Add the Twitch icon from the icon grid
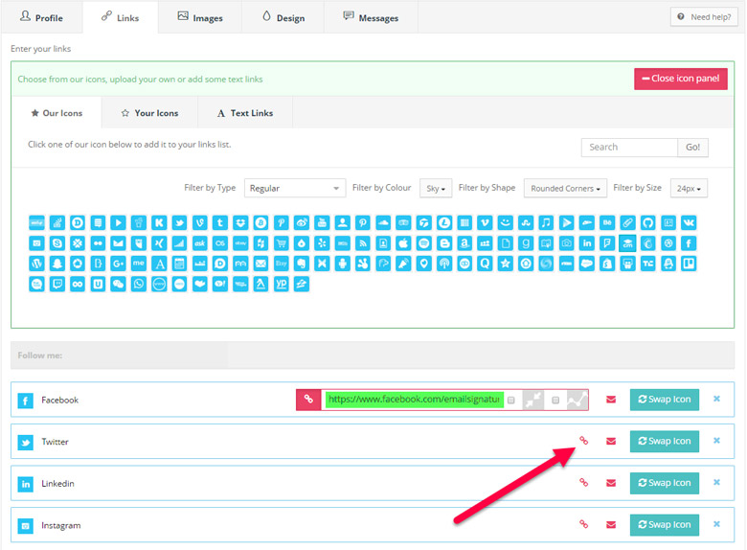Screen dimensions: 747x550 pyautogui.click(x=57, y=284)
